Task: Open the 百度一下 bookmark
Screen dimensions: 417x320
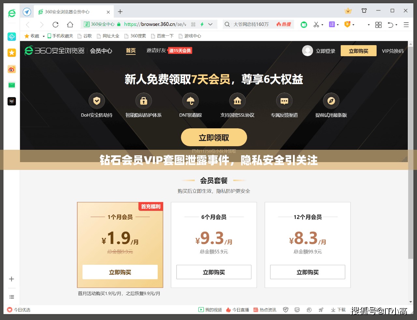Action: (162, 36)
